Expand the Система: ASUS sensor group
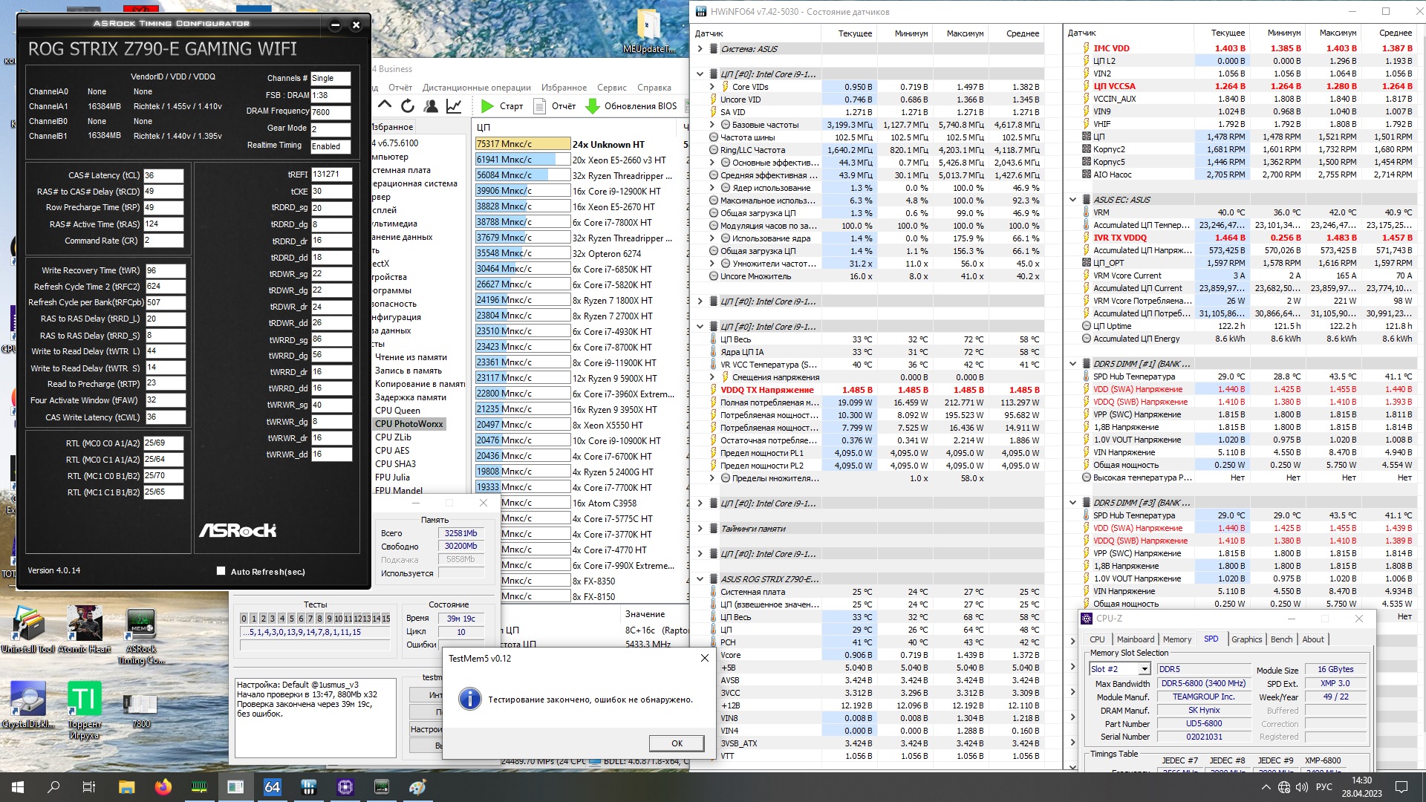This screenshot has height=802, width=1426. click(x=700, y=49)
